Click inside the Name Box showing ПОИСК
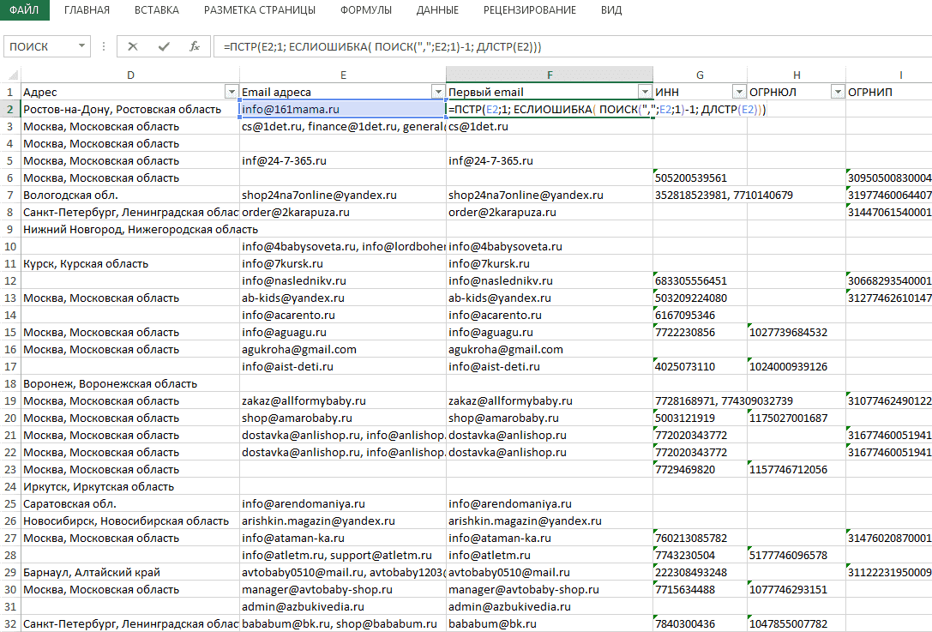This screenshot has height=632, width=932. point(40,46)
